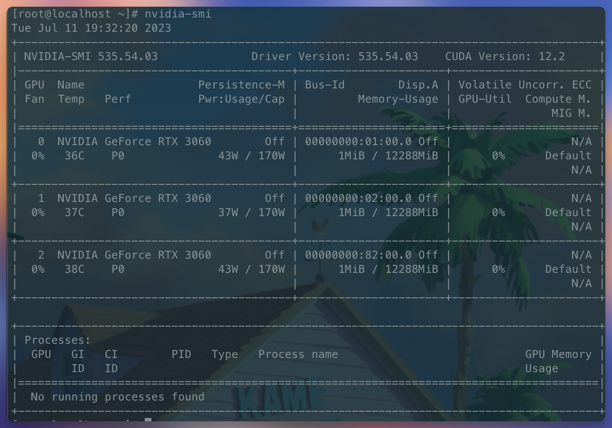Image resolution: width=612 pixels, height=428 pixels.
Task: Click GPU 2 compute mode 'Default'
Action: [x=568, y=269]
